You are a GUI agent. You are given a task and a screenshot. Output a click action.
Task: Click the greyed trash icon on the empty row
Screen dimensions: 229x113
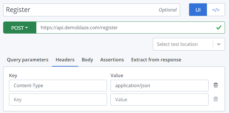(215, 99)
